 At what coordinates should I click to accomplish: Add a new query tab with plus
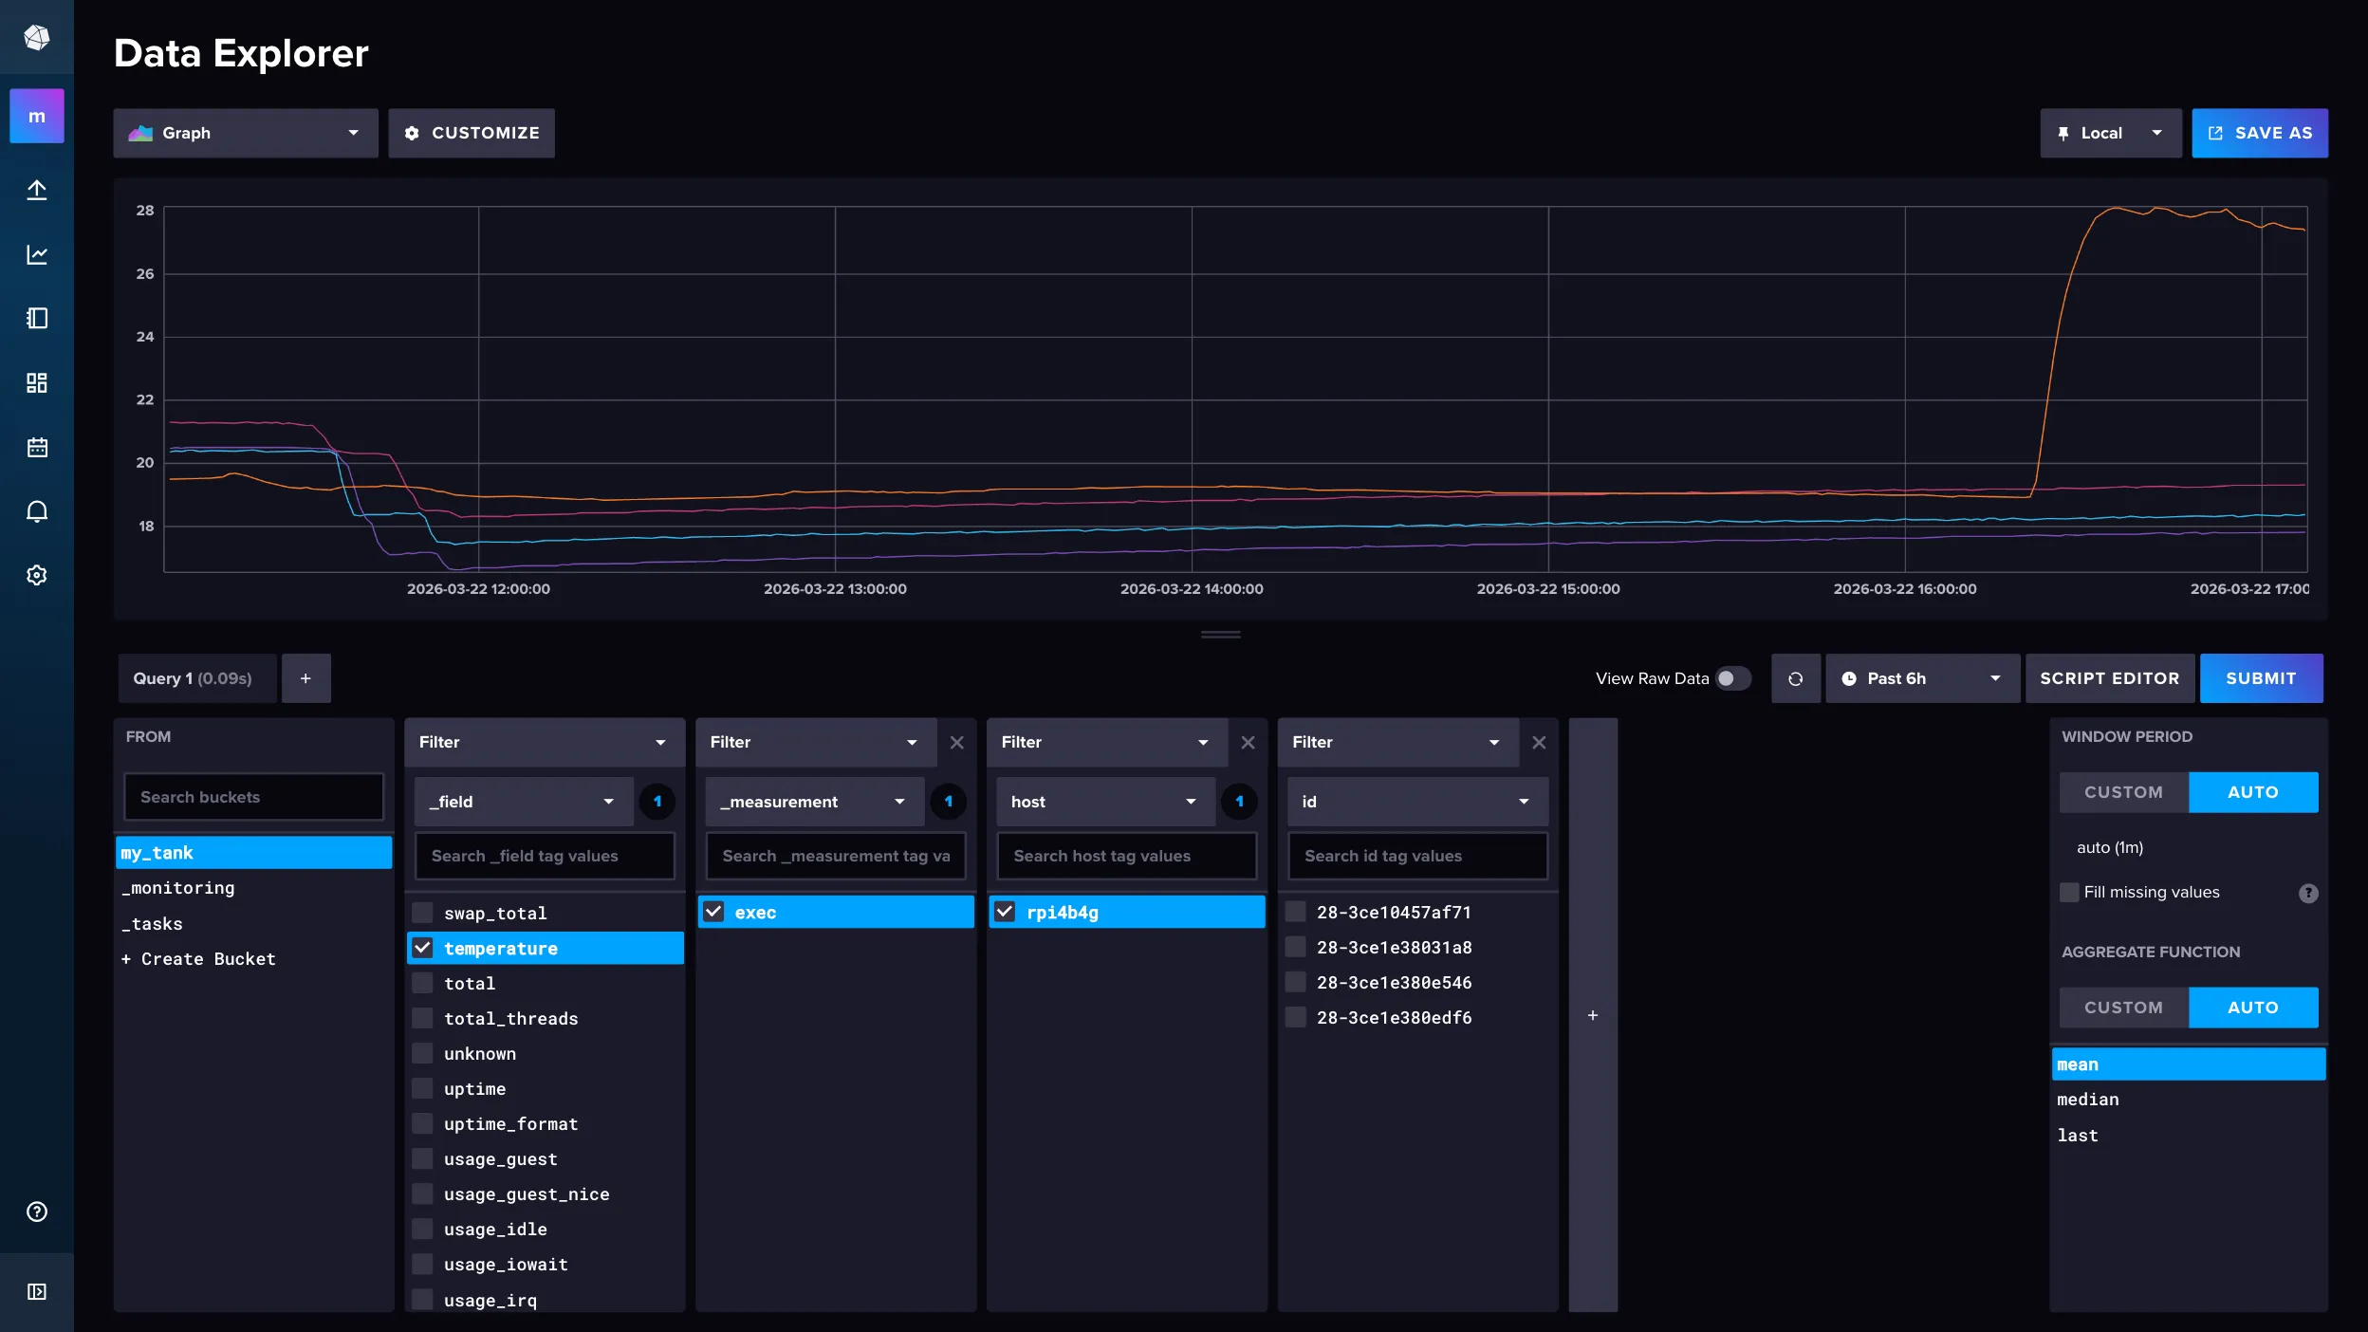point(305,678)
